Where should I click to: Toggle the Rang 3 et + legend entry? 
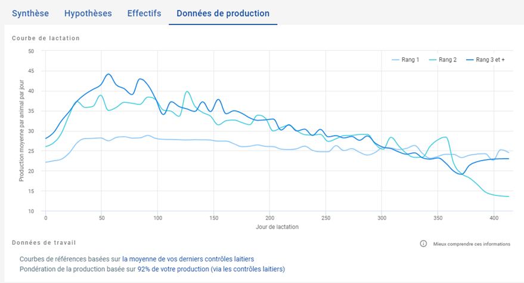click(485, 60)
